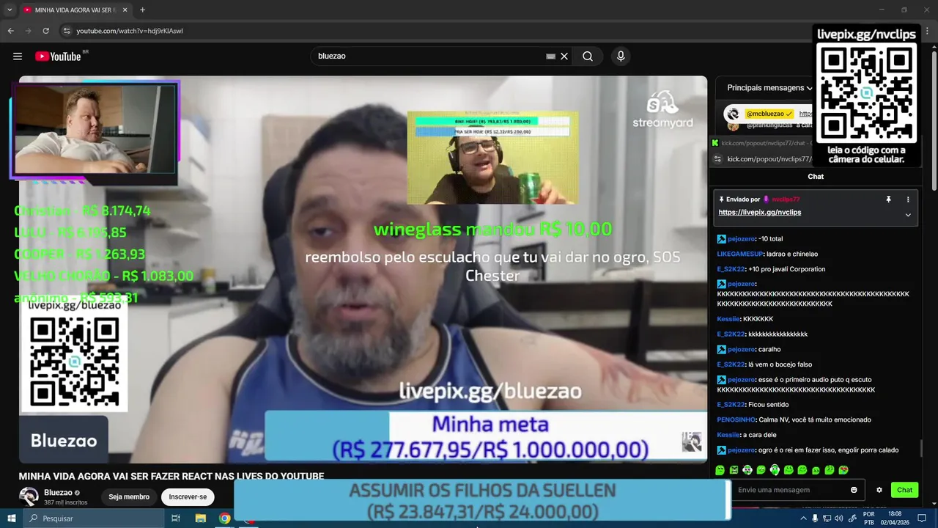Select E_S2K22 message about javali Corporation
The height and width of the screenshot is (528, 938).
771,269
